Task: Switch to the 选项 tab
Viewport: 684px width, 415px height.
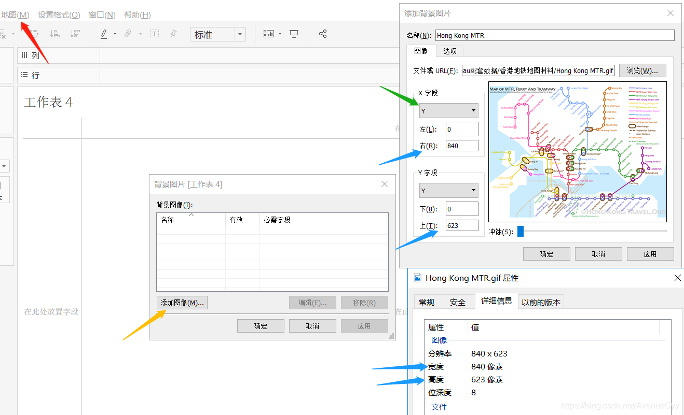Action: tap(450, 51)
